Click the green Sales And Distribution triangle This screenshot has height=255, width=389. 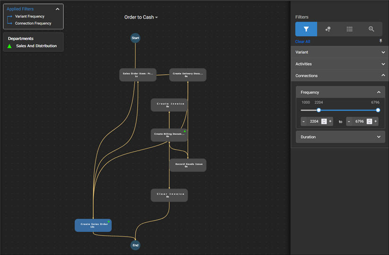tap(9, 46)
